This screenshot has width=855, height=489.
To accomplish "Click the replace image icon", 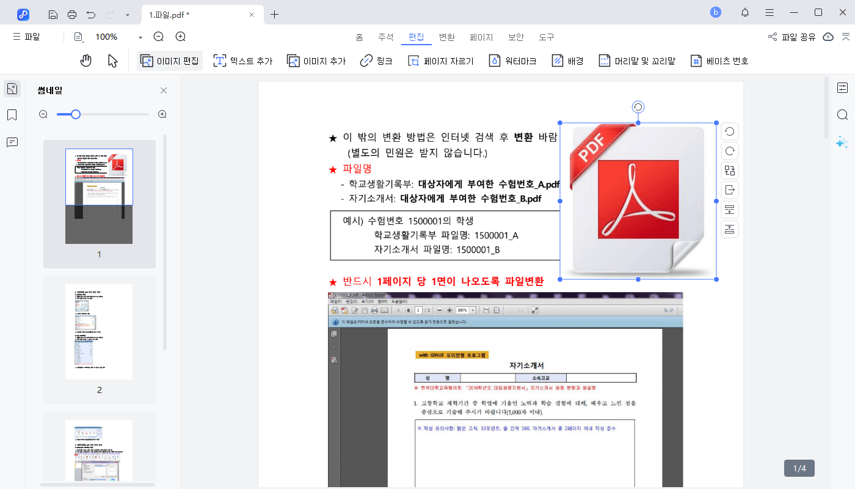I will pos(729,171).
